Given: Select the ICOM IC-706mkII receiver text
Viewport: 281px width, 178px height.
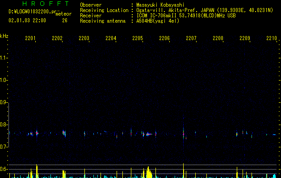Looking at the screenshot, I should pyautogui.click(x=186, y=16).
